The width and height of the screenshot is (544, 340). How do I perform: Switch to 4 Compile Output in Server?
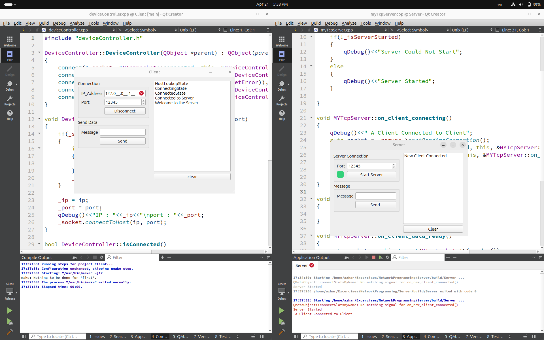click(x=432, y=336)
